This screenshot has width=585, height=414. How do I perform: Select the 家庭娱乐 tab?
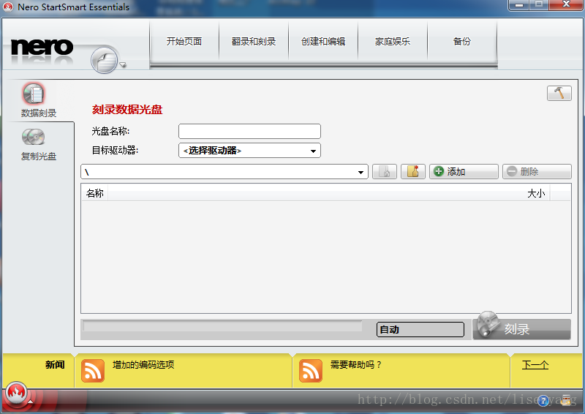tap(393, 41)
